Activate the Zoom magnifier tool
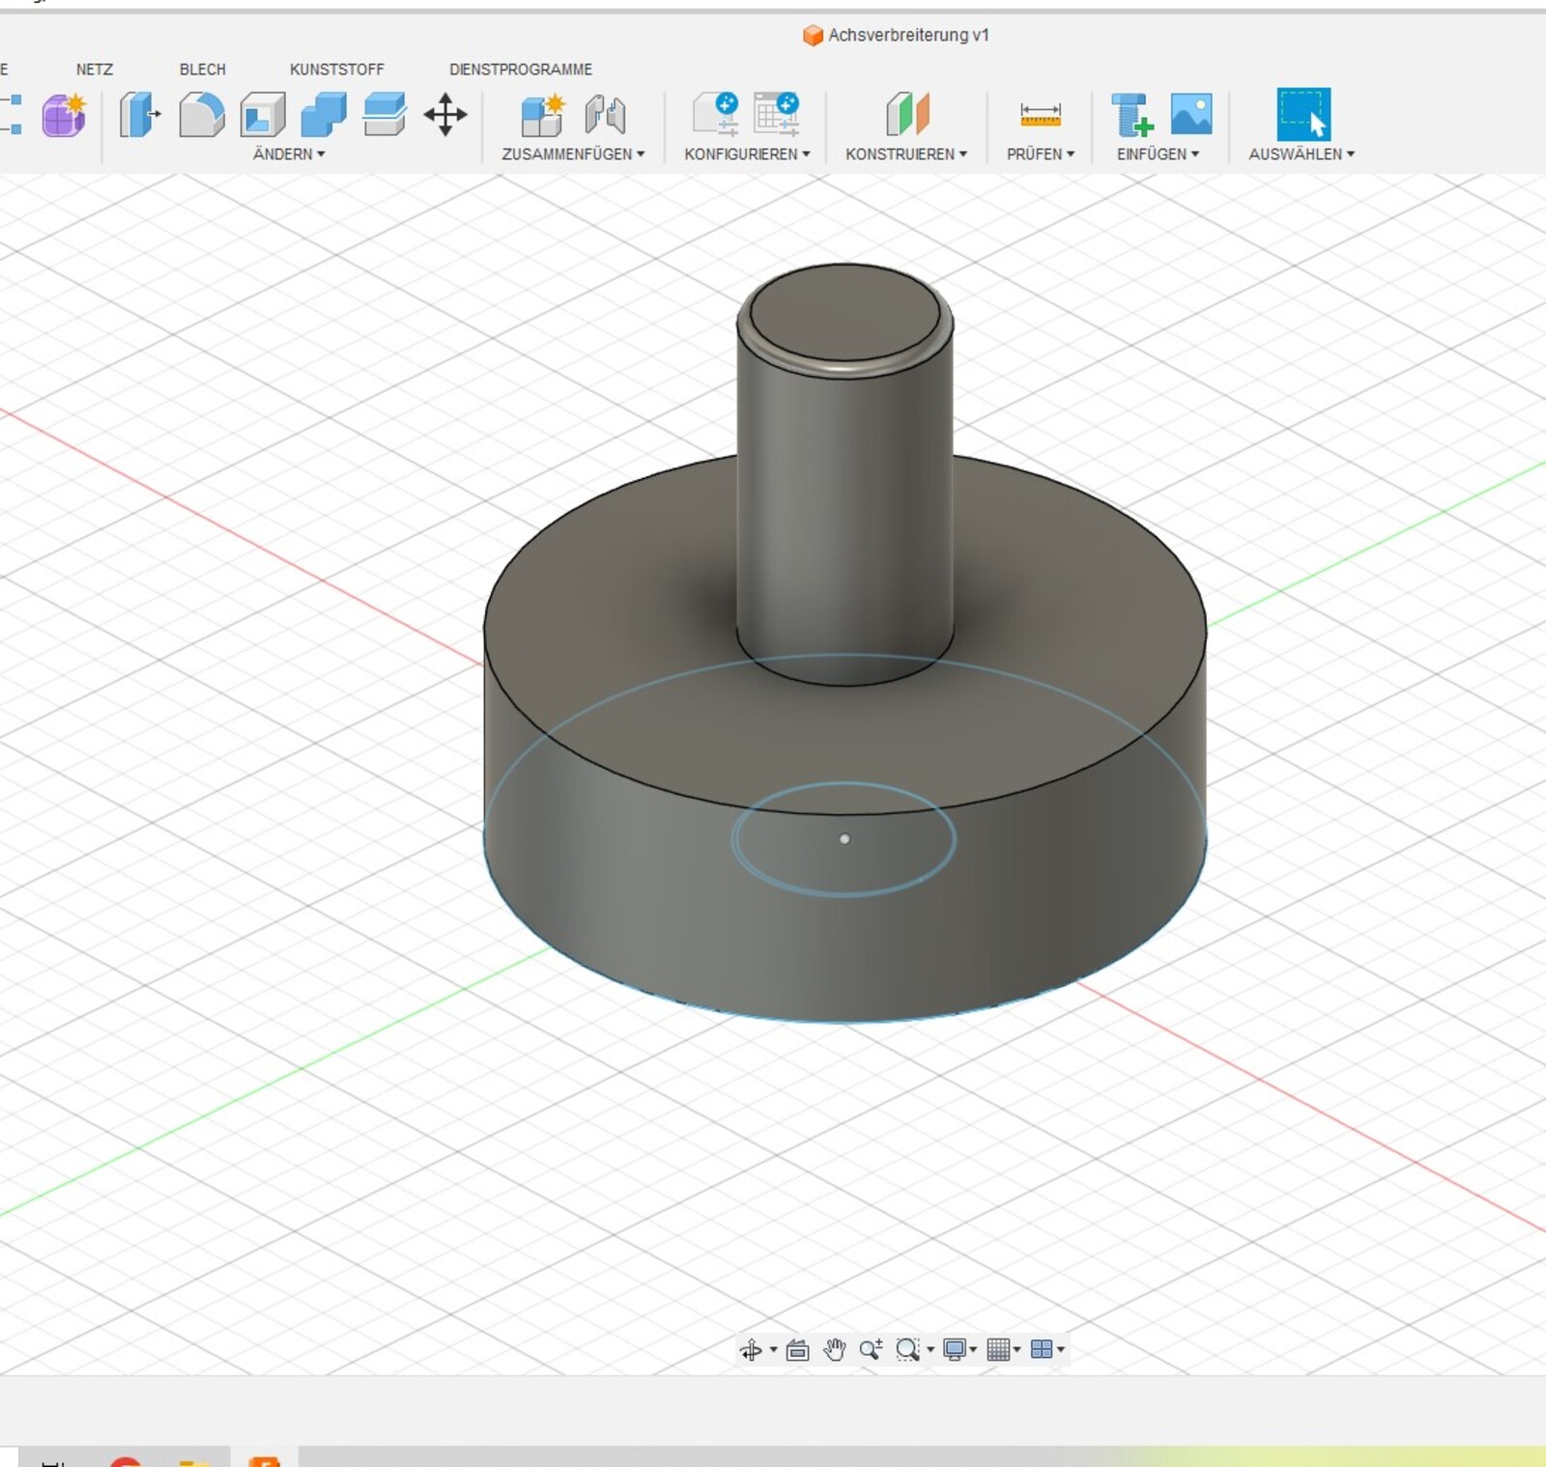The image size is (1546, 1467). coord(871,1349)
